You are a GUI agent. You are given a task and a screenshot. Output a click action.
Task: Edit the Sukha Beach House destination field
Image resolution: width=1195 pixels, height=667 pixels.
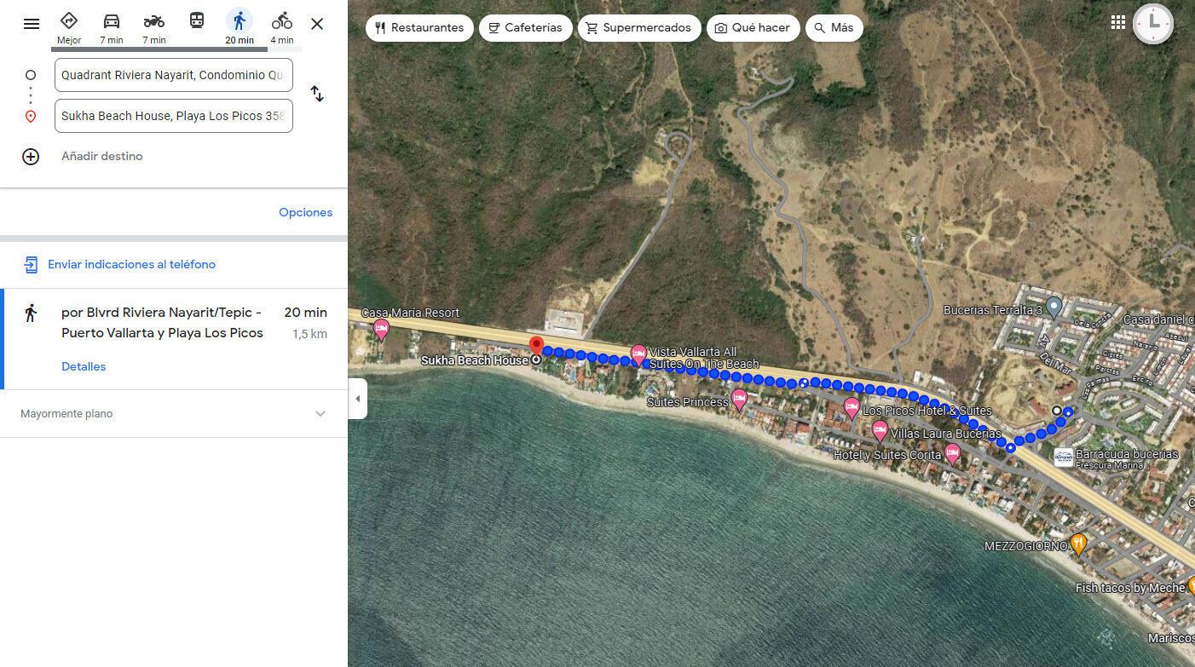point(173,116)
